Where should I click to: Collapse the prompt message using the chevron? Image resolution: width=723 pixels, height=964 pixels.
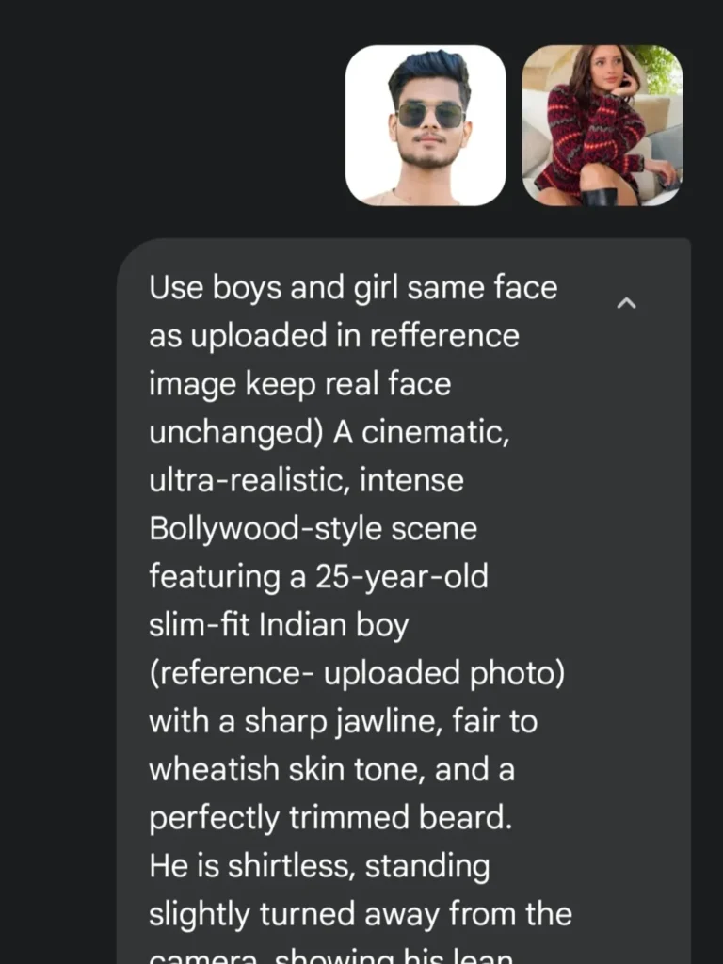tap(627, 303)
